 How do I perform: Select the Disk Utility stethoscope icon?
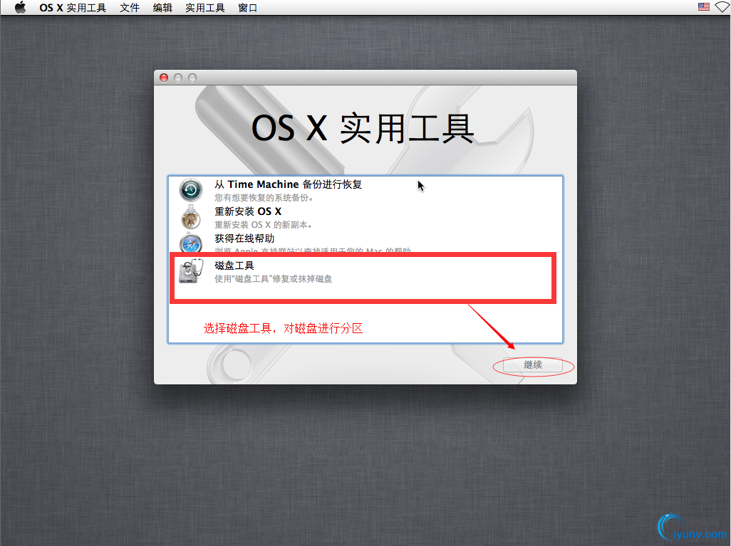[192, 271]
